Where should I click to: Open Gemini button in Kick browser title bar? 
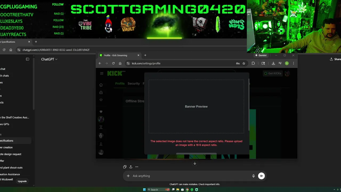tap(261, 55)
